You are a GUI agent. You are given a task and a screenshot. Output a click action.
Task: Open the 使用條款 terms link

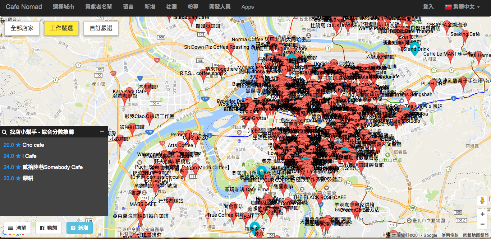(450, 235)
